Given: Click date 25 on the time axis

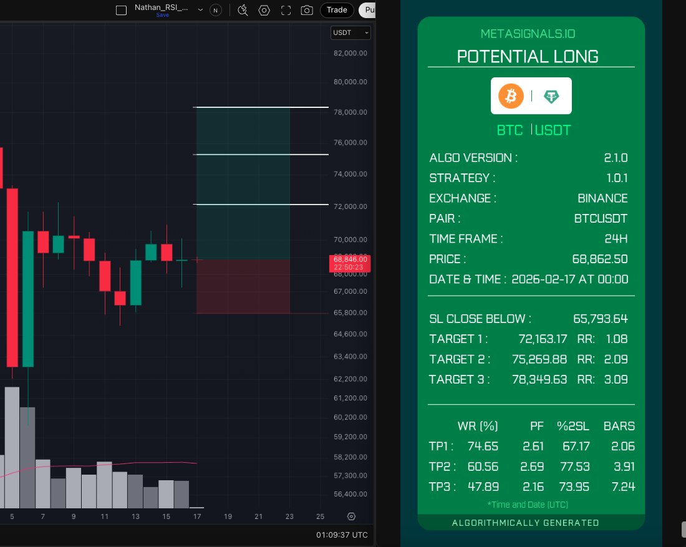Looking at the screenshot, I should [x=321, y=517].
